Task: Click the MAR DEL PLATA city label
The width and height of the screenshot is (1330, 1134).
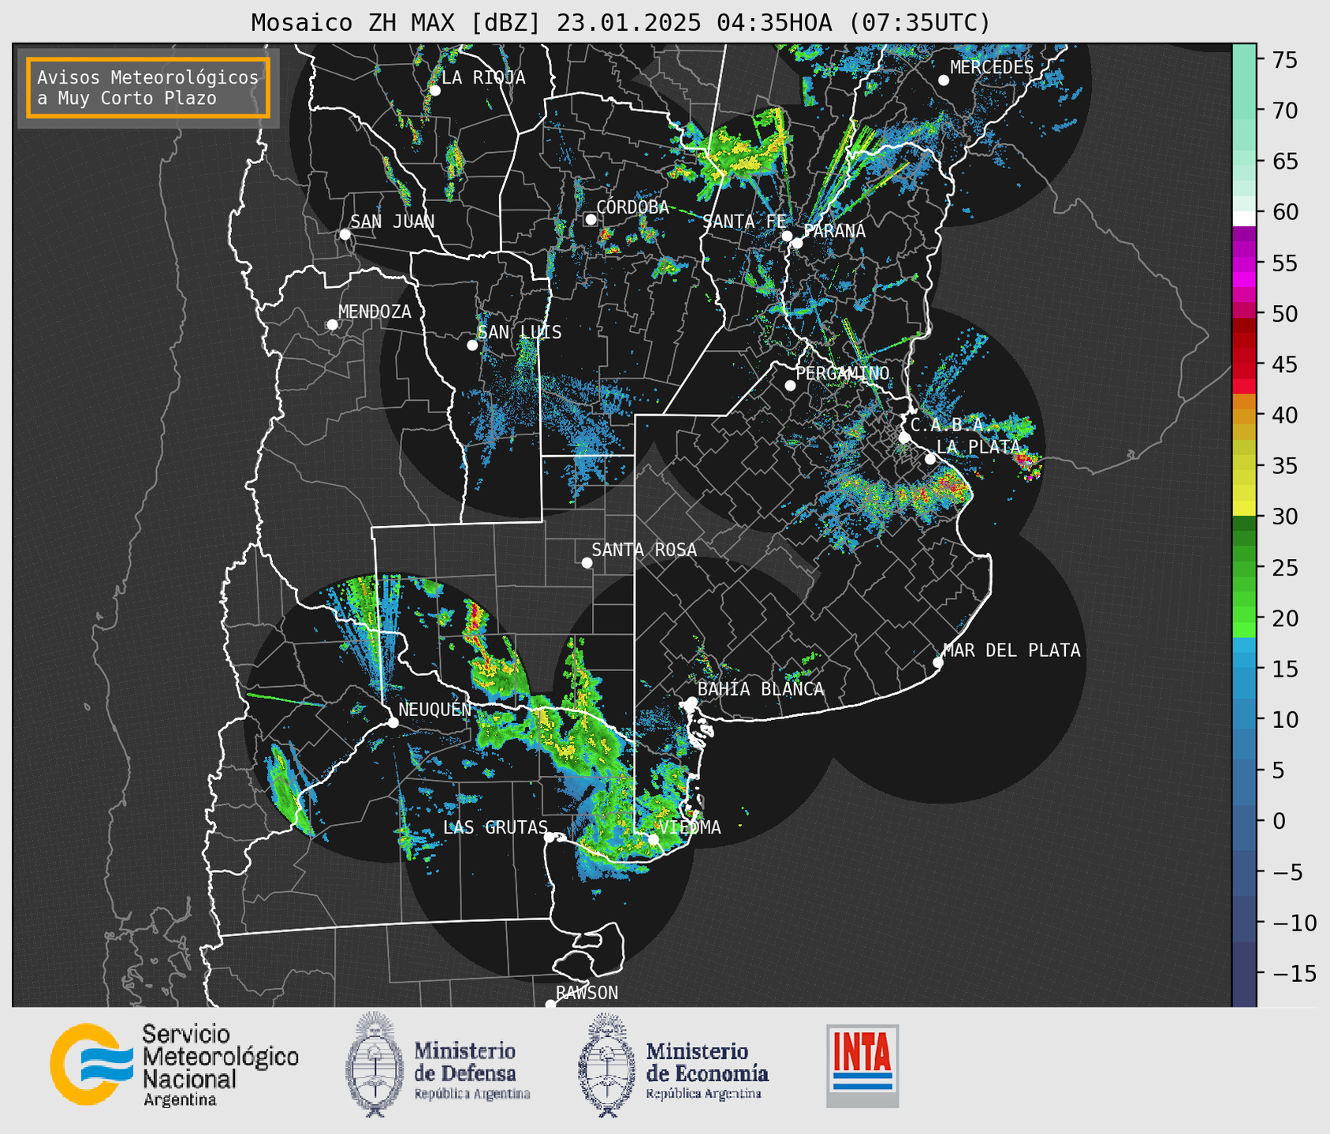Action: [1011, 651]
